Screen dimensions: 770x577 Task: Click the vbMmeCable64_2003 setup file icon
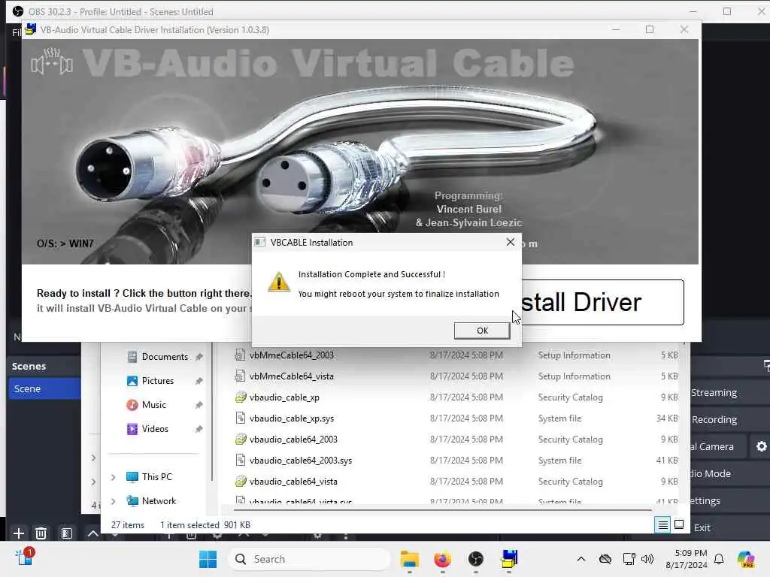pyautogui.click(x=240, y=355)
